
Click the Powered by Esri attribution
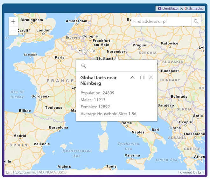coord(191,172)
